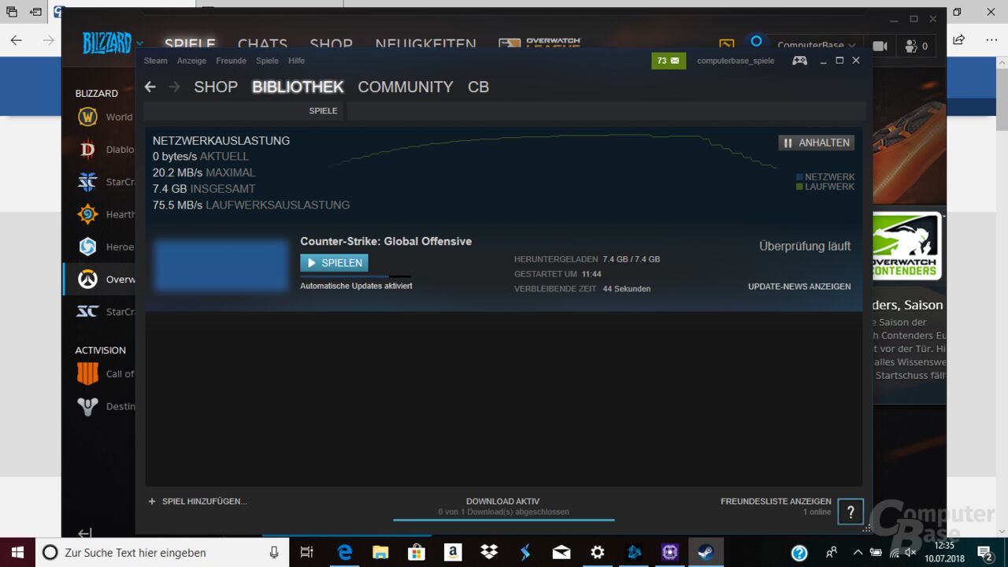Open the UPDATE-NEWS ANZEIGEN link

[799, 287]
